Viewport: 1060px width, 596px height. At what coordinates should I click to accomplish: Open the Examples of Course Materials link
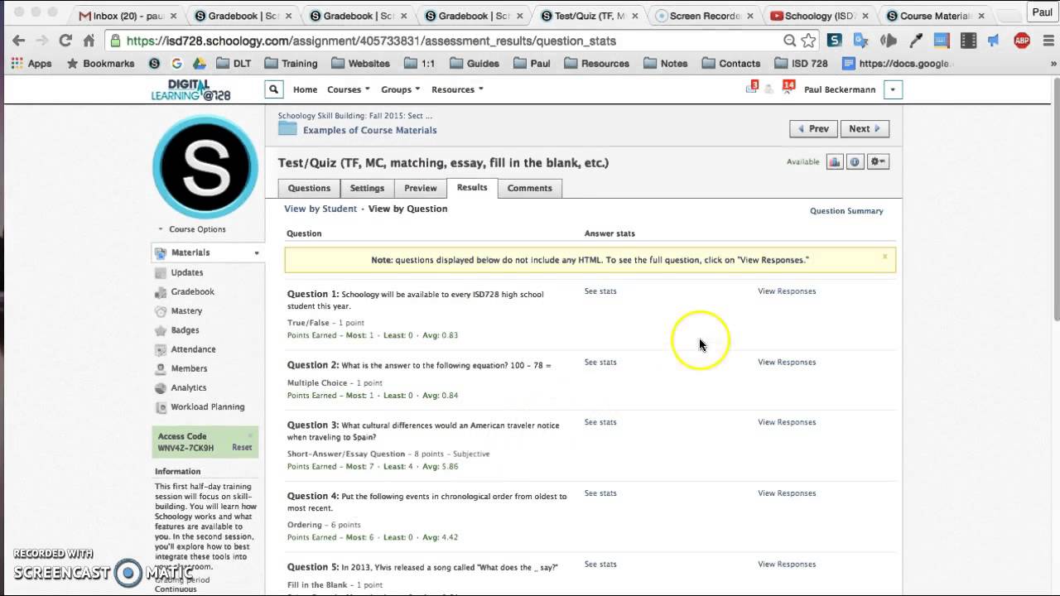coord(369,130)
